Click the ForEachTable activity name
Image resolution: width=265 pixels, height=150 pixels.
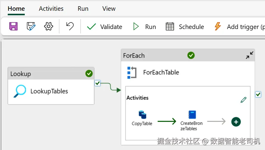pos(161,72)
